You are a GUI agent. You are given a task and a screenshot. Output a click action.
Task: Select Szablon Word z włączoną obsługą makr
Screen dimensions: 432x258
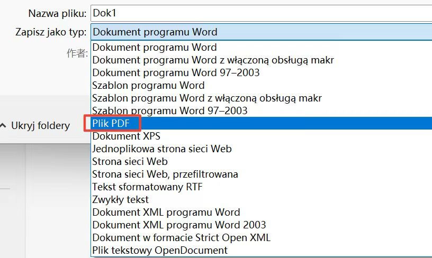[x=261, y=98]
